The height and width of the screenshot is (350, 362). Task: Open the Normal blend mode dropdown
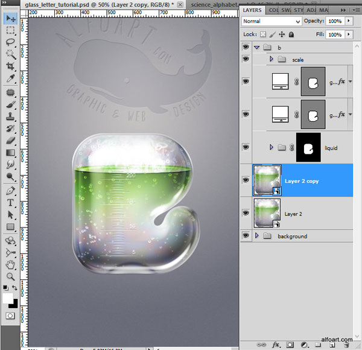tap(271, 21)
